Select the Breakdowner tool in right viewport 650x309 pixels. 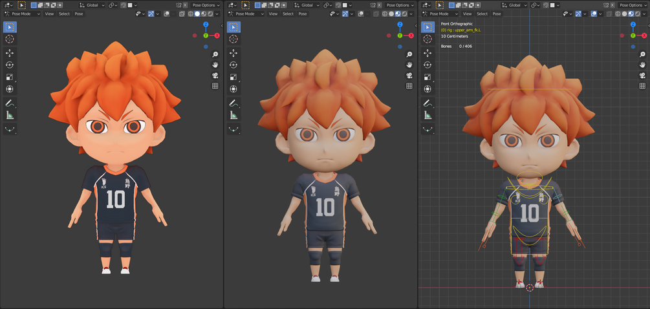click(428, 129)
